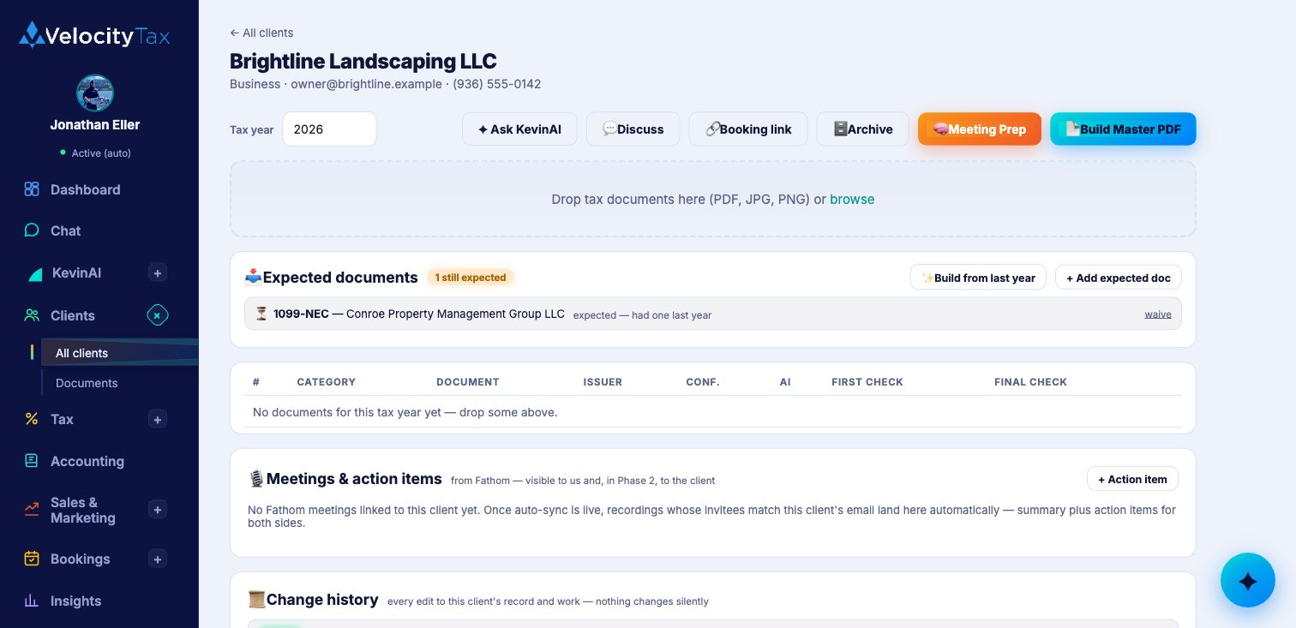Open Documents under Clients
The height and width of the screenshot is (628, 1296).
(x=87, y=383)
